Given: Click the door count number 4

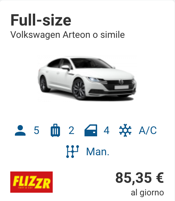Looking at the screenshot, I should [x=107, y=130].
